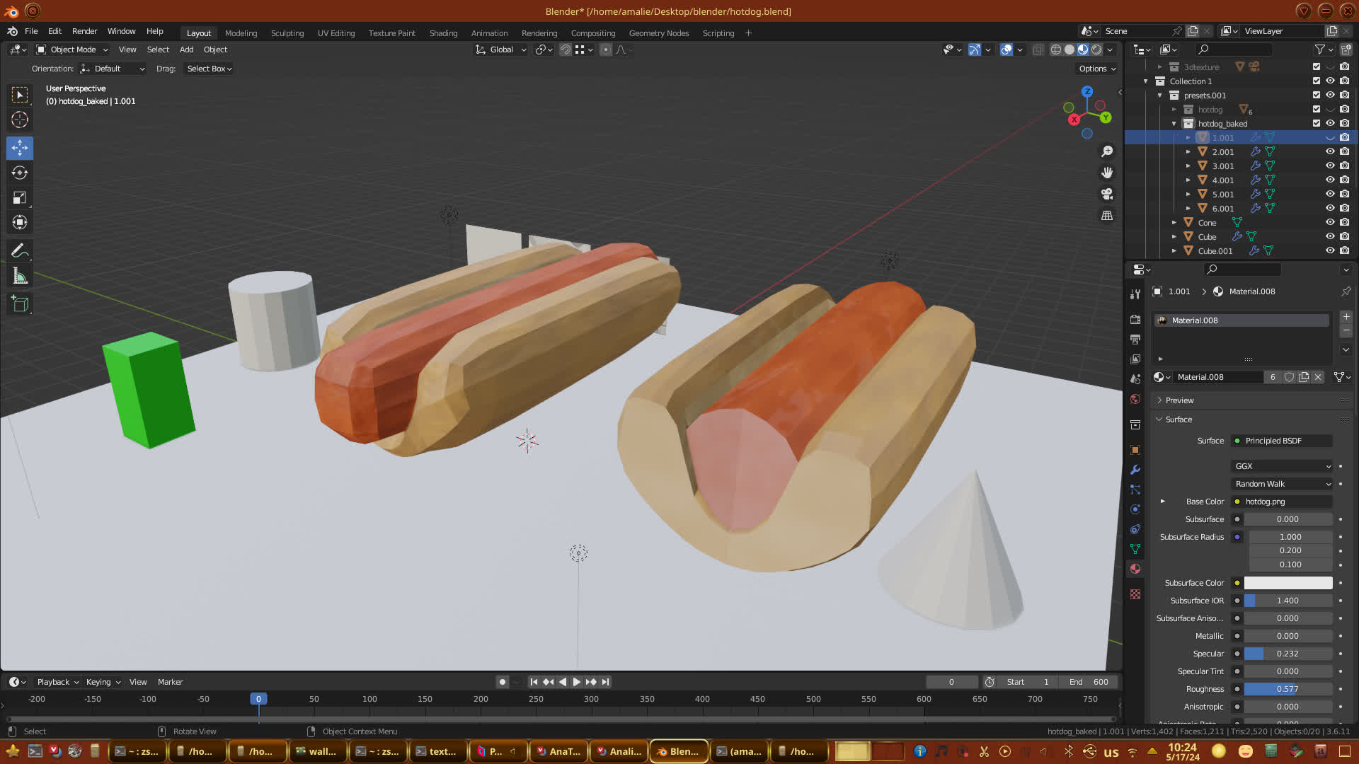This screenshot has height=764, width=1359.
Task: Activate the Measure tool
Action: tap(20, 277)
